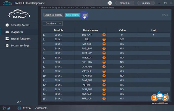Go to All in breadcrumb
The image size is (174, 111).
point(69,8)
